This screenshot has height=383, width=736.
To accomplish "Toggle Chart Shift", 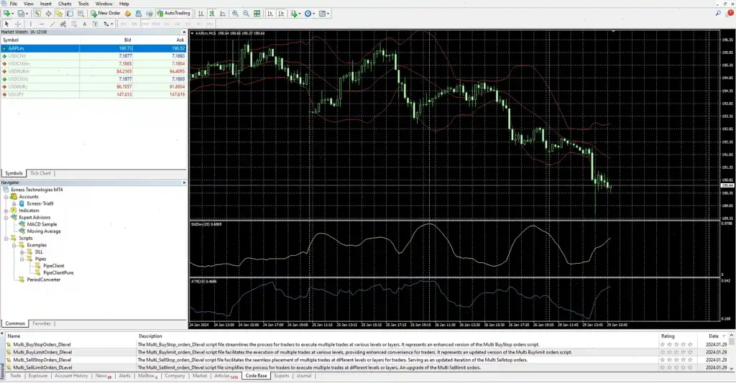I will pyautogui.click(x=281, y=13).
